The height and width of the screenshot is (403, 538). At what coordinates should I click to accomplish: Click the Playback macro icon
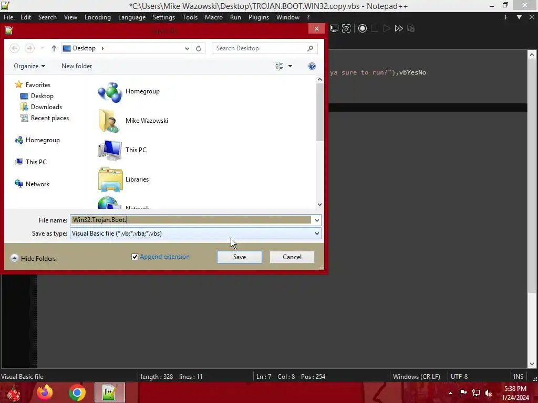tap(387, 28)
